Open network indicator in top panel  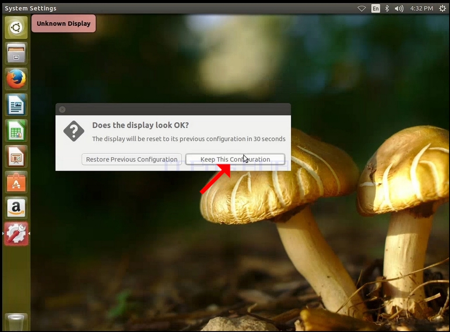point(362,9)
